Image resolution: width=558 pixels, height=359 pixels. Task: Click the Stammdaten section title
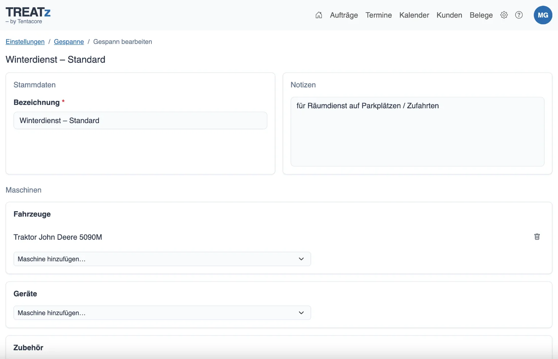pyautogui.click(x=35, y=85)
